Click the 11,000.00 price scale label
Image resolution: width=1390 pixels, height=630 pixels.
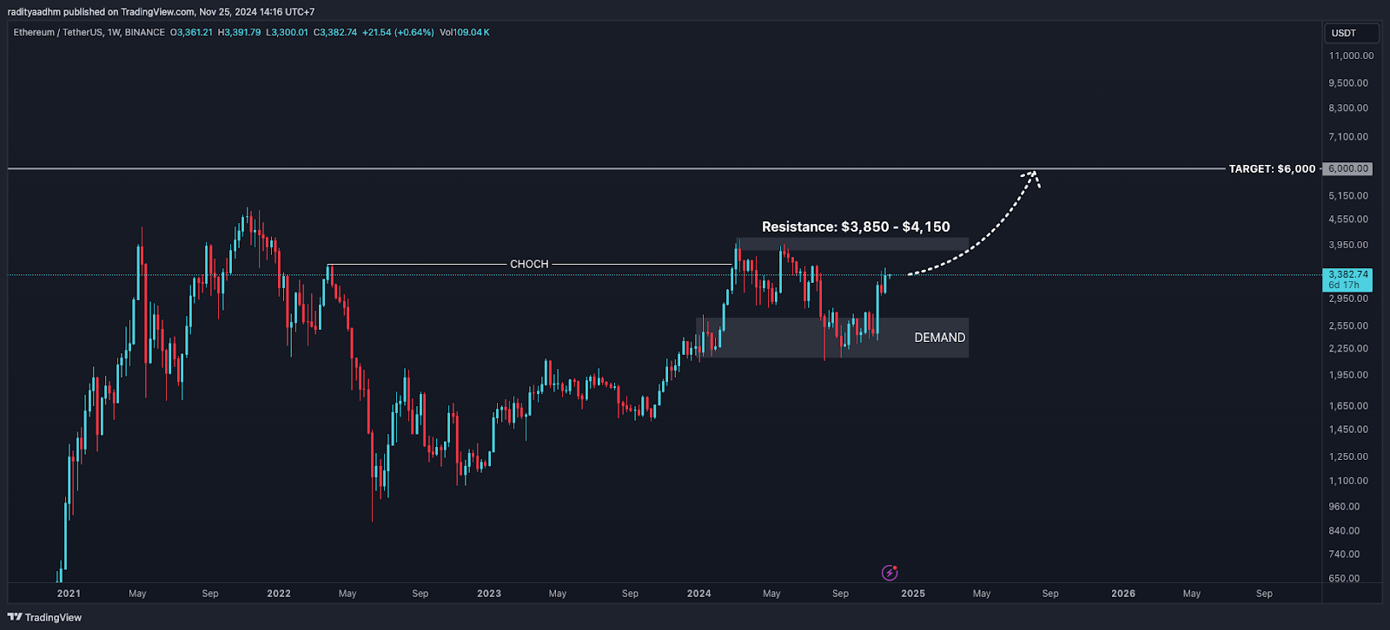[x=1351, y=56]
